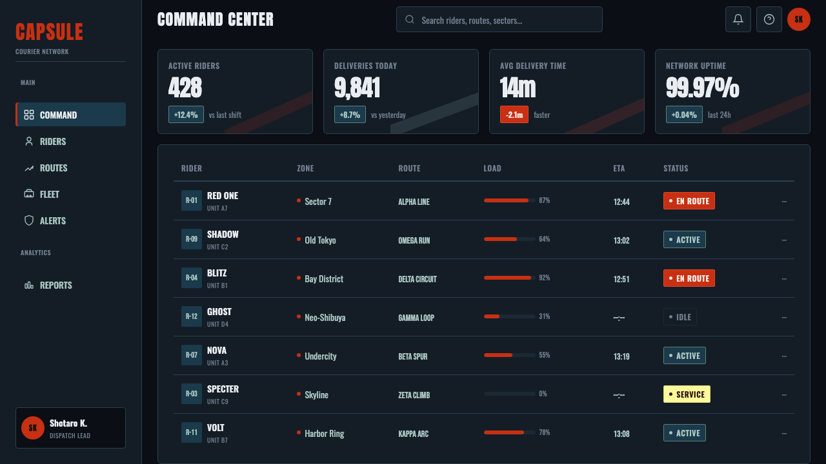Click the 13:19 ETA for NOVA
The image size is (826, 464).
coord(621,356)
